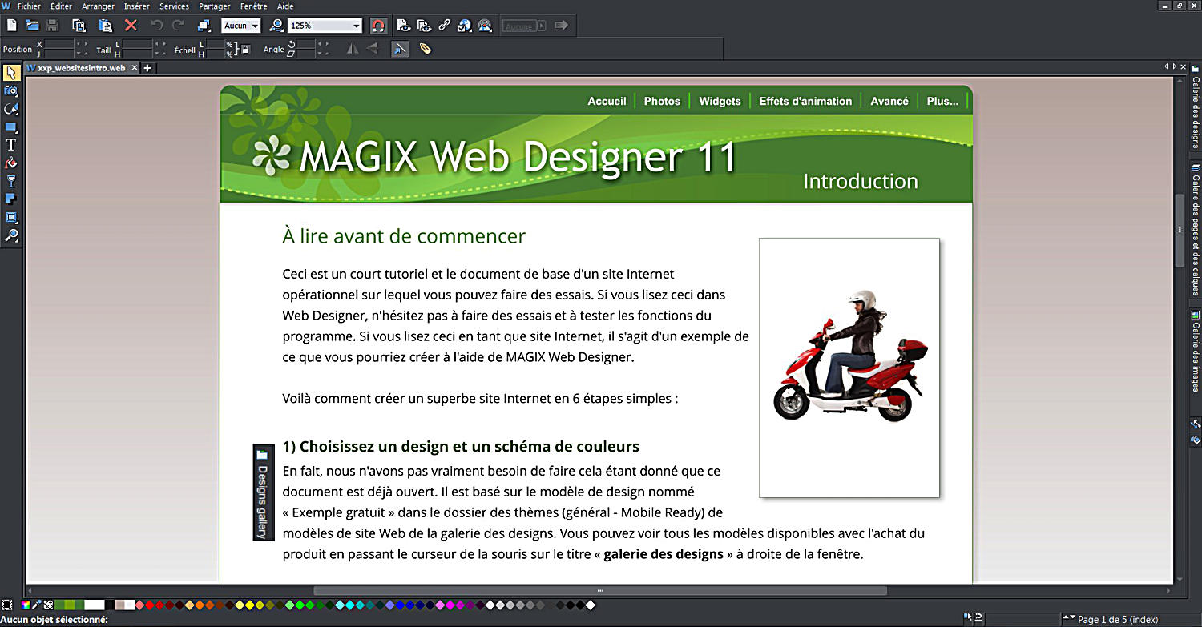
Task: Select the Text tool
Action: (x=11, y=145)
